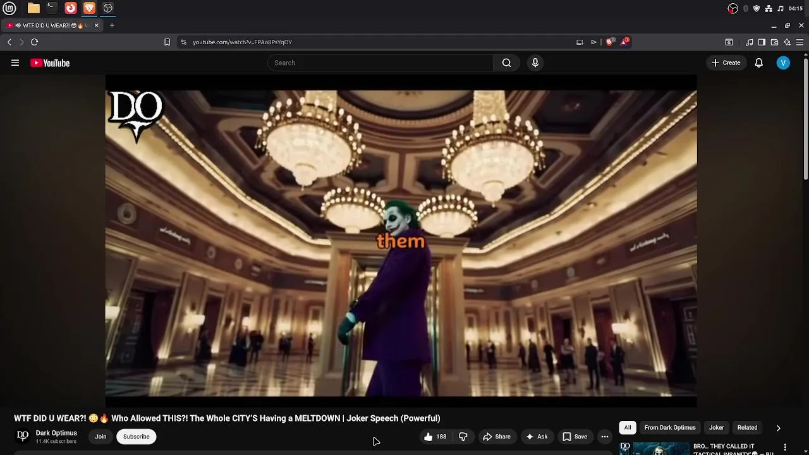Viewport: 809px width, 455px height.
Task: Toggle the browser sidebar panel
Action: 762,42
